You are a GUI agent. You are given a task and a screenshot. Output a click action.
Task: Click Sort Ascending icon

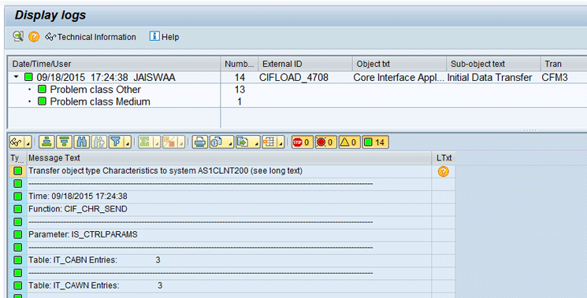click(x=46, y=142)
